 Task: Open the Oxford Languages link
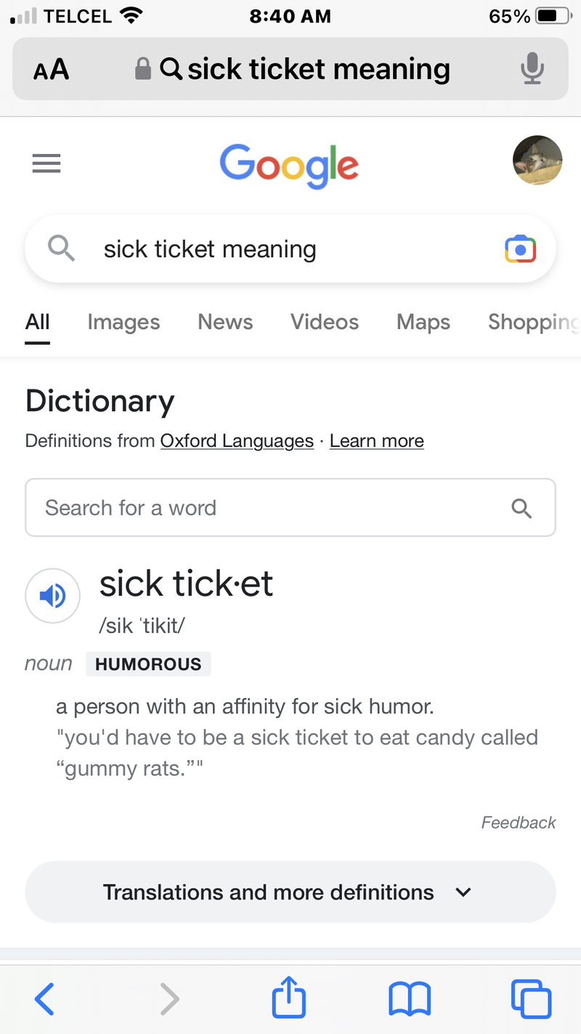coord(237,441)
